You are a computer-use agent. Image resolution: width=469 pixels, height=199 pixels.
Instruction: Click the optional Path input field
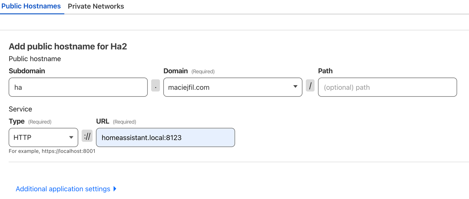click(x=387, y=87)
